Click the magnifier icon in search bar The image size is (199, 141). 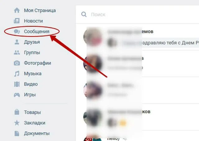84,14
